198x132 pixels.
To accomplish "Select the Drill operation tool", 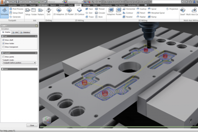I will (49, 12).
